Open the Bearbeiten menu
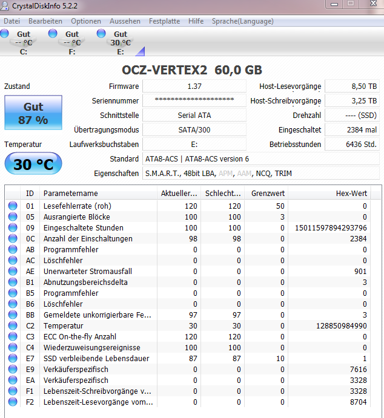Viewport: 384px width, 418px height. pos(45,21)
